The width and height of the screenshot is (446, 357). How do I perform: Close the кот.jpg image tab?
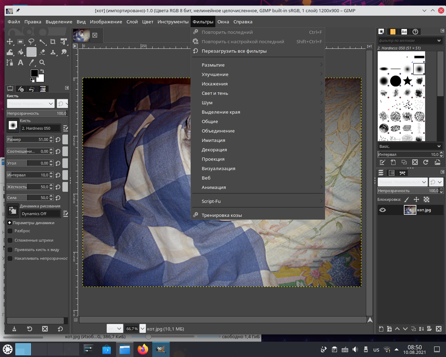point(95,35)
